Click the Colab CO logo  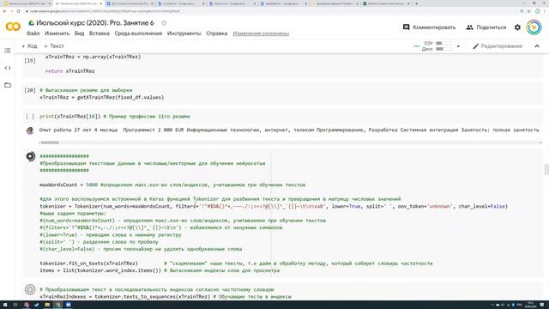[13, 27]
